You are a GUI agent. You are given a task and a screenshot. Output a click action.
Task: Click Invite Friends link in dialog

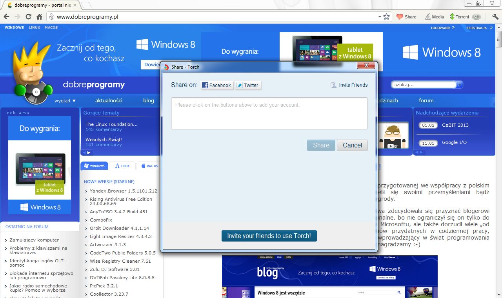(349, 85)
